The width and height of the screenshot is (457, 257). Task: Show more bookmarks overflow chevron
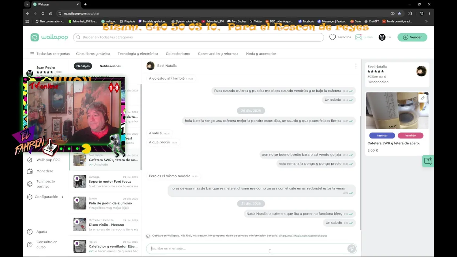point(426,21)
